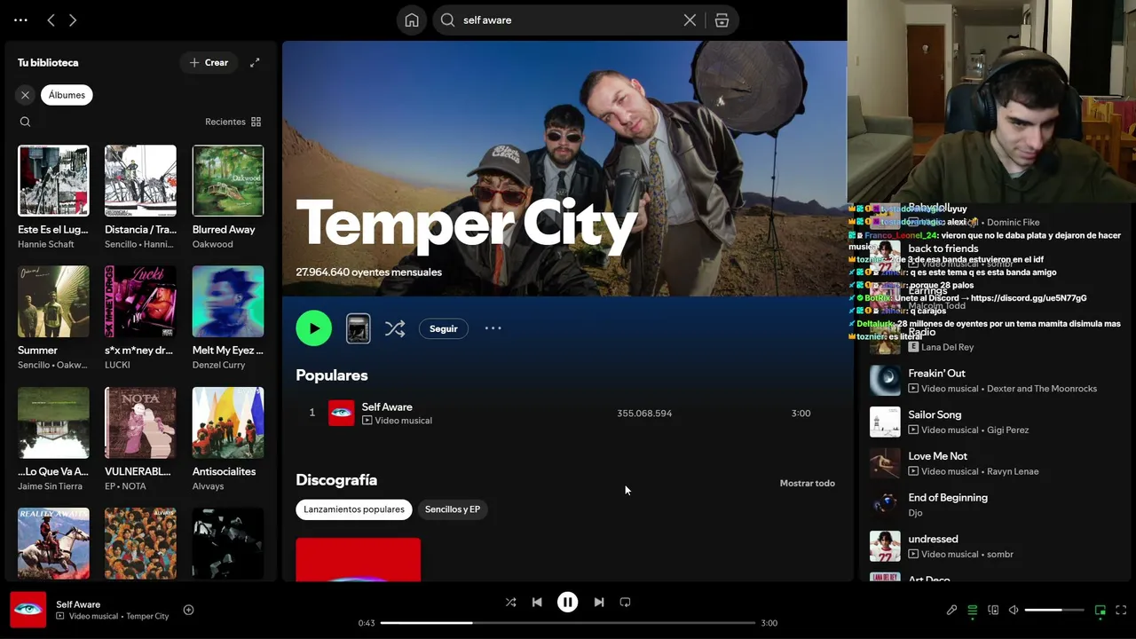Seek in the song progress bar
1136x639 pixels.
pyautogui.click(x=568, y=623)
